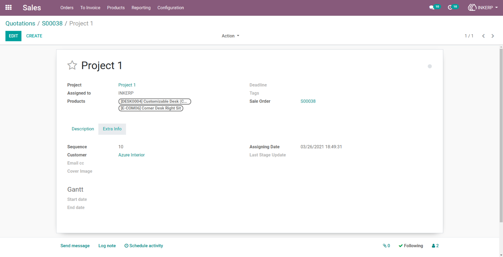The height and width of the screenshot is (257, 503).
Task: Go to the next record arrow
Action: 493,36
